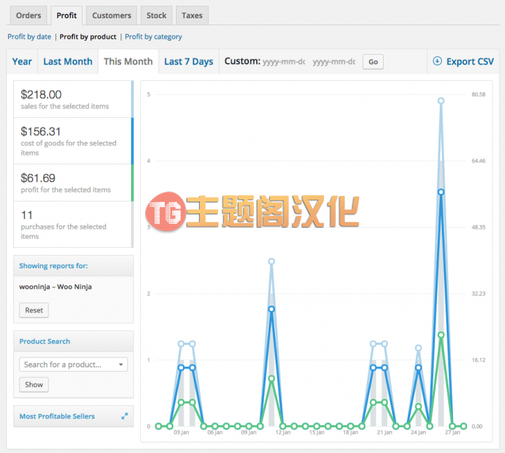Open the Search for a product dropdown
The image size is (505, 453).
74,365
